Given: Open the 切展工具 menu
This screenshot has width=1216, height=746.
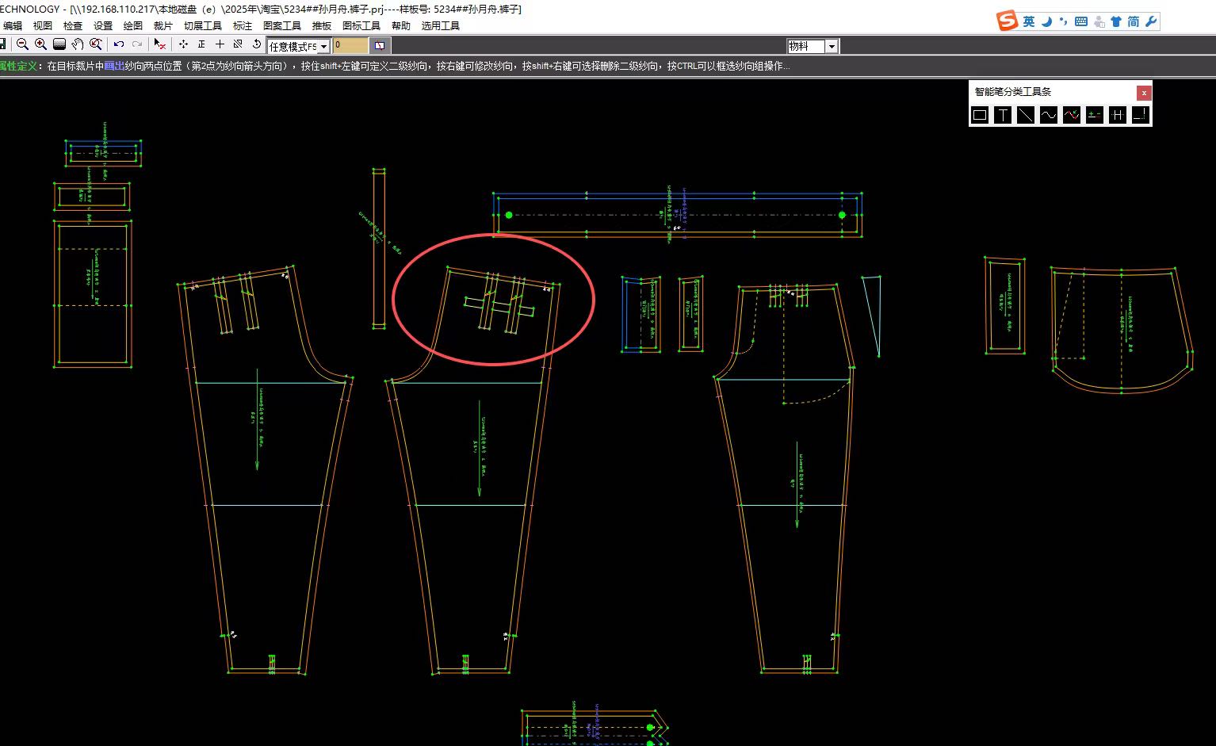Looking at the screenshot, I should pos(203,26).
